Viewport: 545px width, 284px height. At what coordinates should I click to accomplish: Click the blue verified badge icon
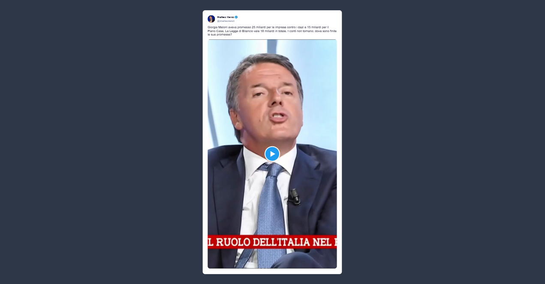(x=236, y=17)
